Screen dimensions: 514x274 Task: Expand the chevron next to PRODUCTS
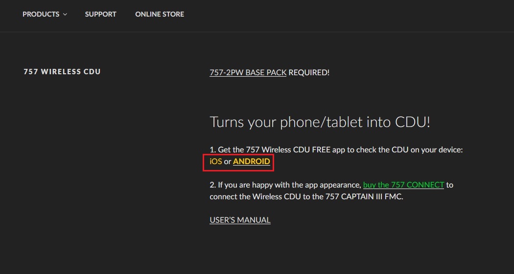65,15
